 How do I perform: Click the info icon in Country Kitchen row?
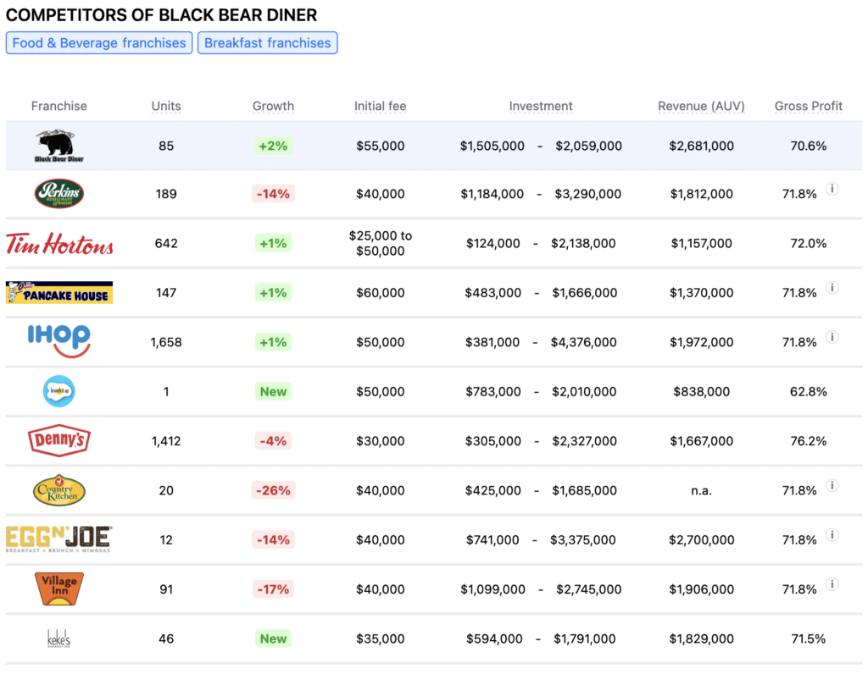pyautogui.click(x=832, y=485)
